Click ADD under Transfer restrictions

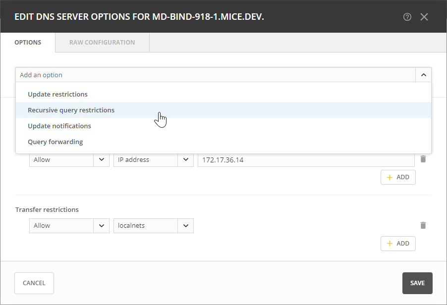click(398, 244)
